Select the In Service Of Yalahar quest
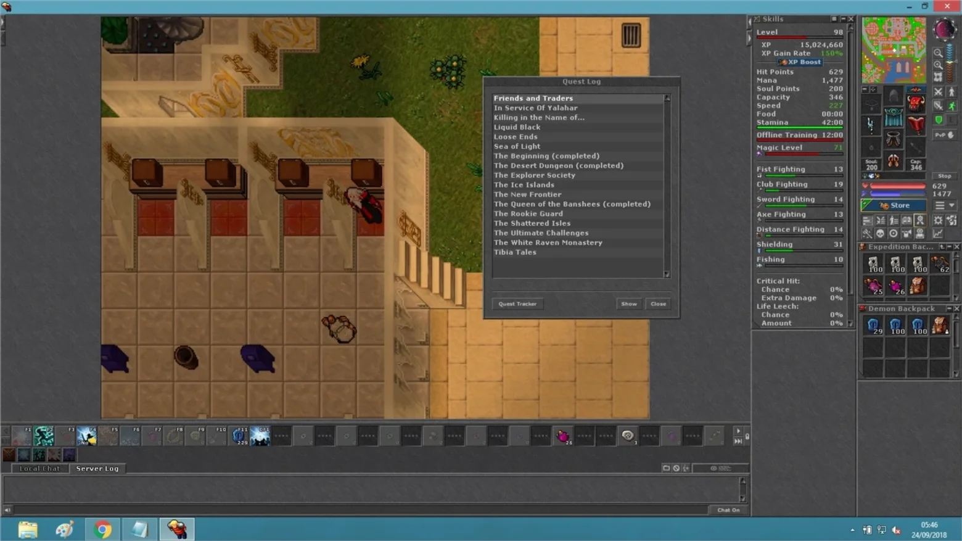Image resolution: width=962 pixels, height=541 pixels. coord(578,108)
